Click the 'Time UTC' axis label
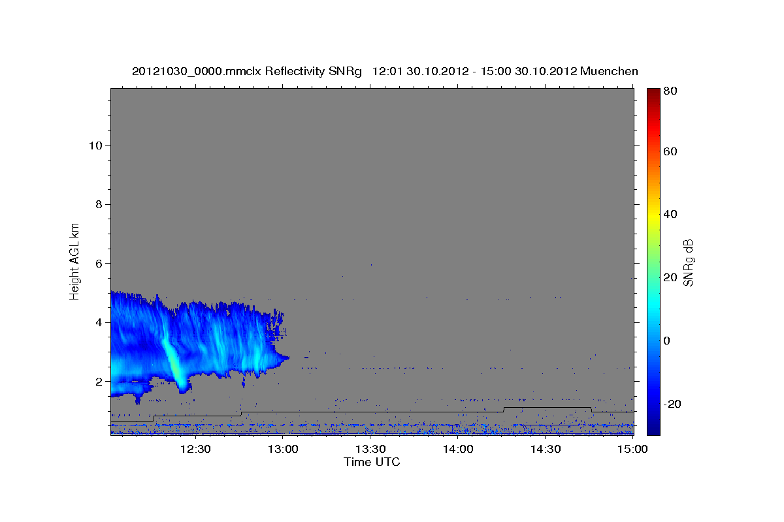The height and width of the screenshot is (522, 784). 372,462
